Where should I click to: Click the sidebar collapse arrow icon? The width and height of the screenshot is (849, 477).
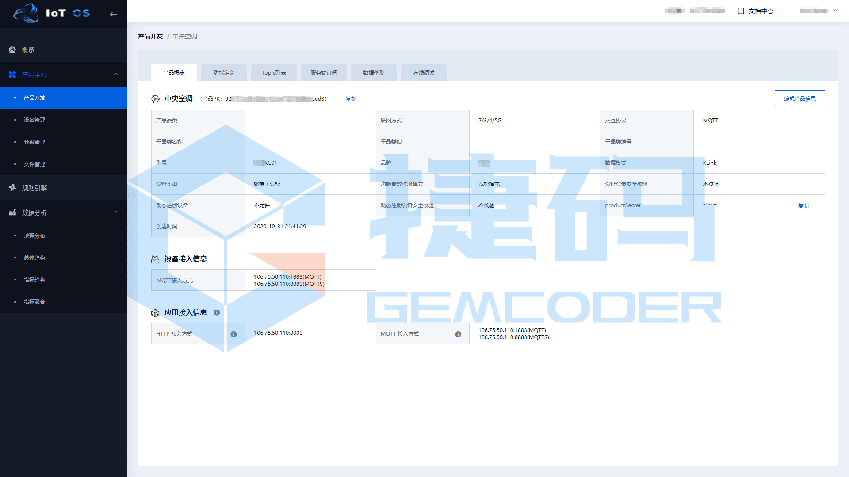click(113, 14)
